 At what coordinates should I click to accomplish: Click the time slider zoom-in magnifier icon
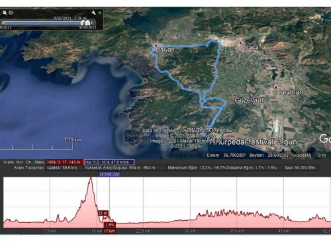tap(5, 13)
